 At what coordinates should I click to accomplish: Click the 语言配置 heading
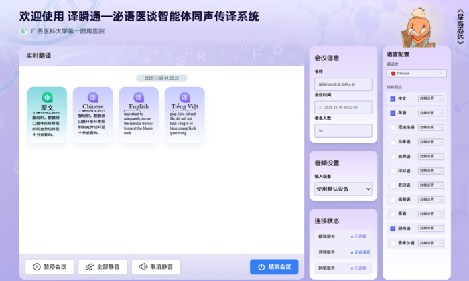(398, 54)
